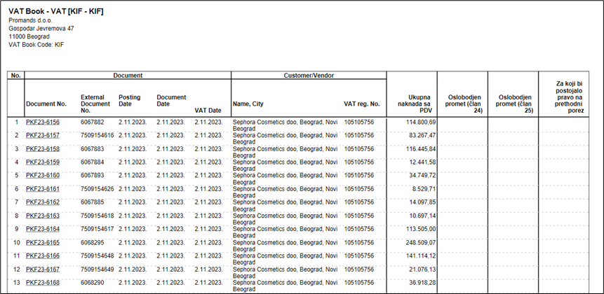Click amount 10.697,14

[422, 216]
